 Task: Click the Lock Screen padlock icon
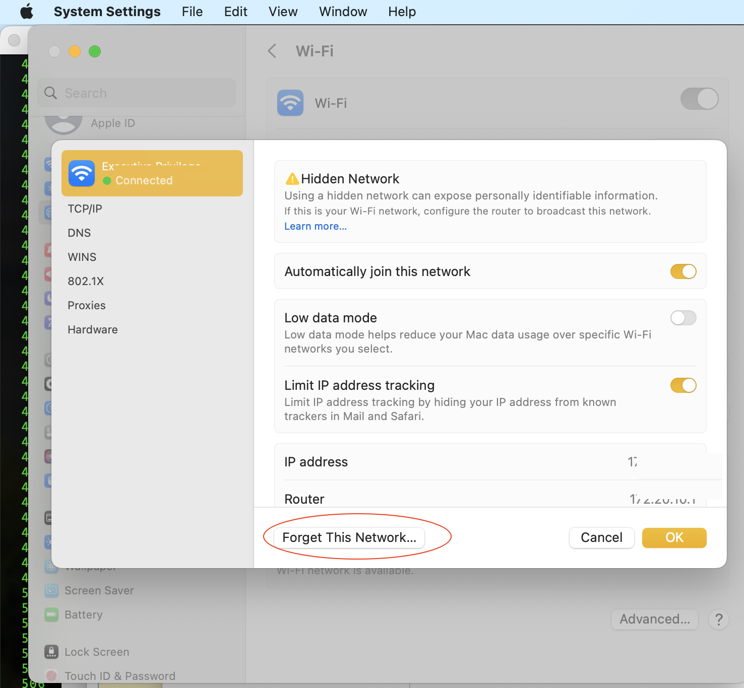[x=51, y=652]
